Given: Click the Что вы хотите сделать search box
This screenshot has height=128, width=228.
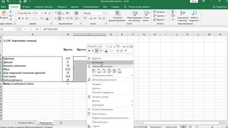Looking at the screenshot, I should click(139, 7).
